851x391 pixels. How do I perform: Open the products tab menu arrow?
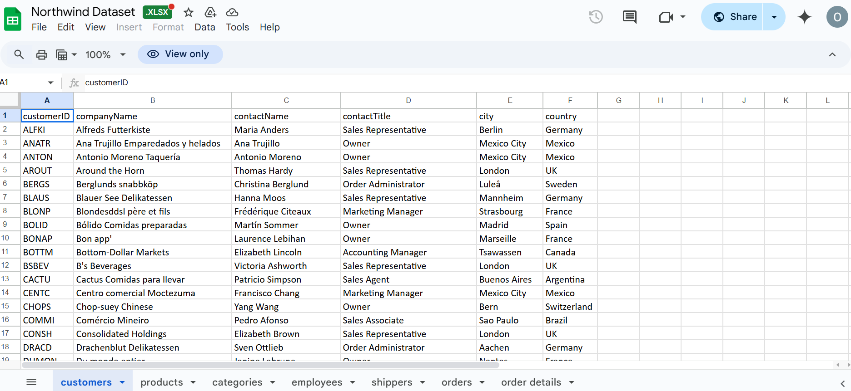point(193,382)
